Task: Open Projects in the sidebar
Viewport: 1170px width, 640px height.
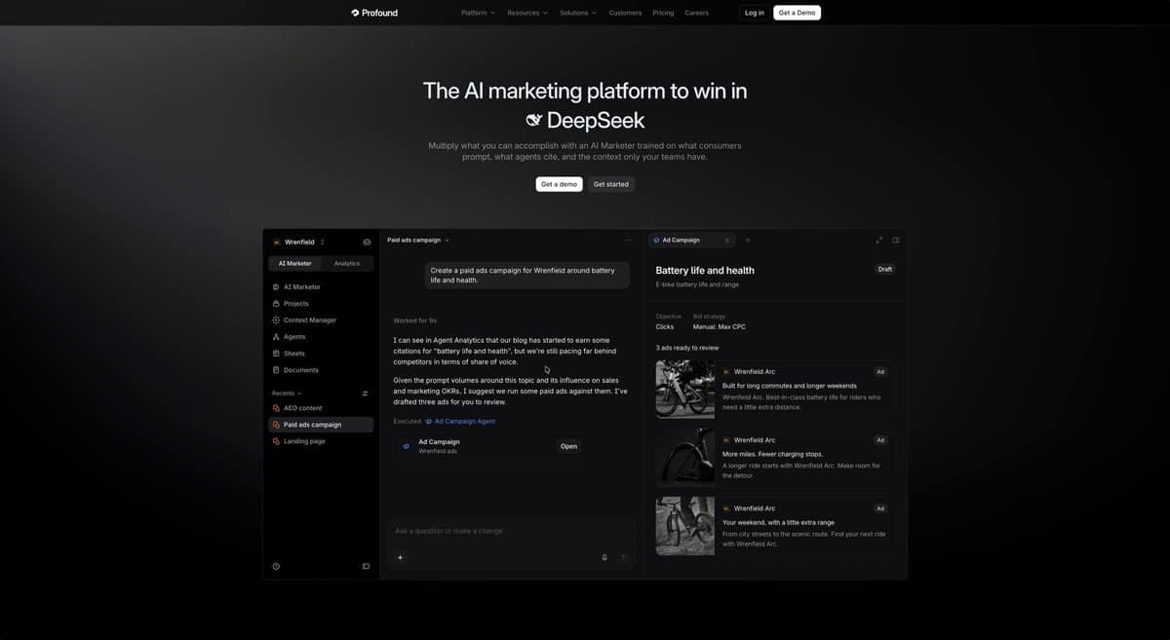Action: (321, 304)
